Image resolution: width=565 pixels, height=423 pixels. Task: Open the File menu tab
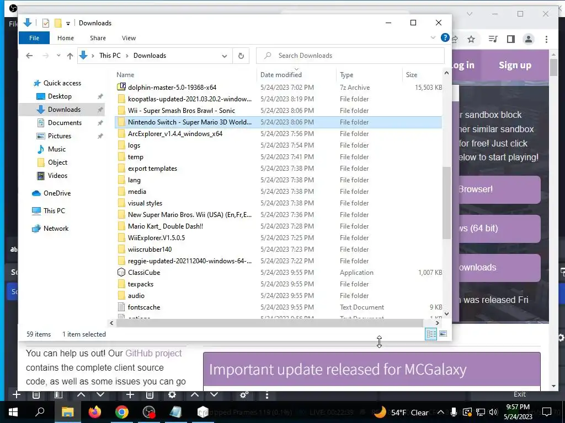pyautogui.click(x=34, y=38)
